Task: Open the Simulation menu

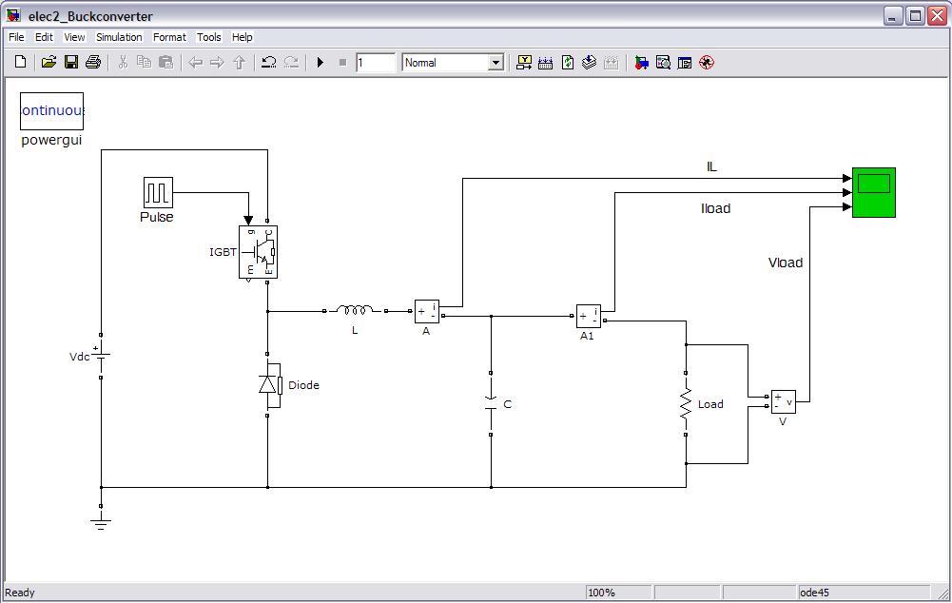Action: point(119,37)
